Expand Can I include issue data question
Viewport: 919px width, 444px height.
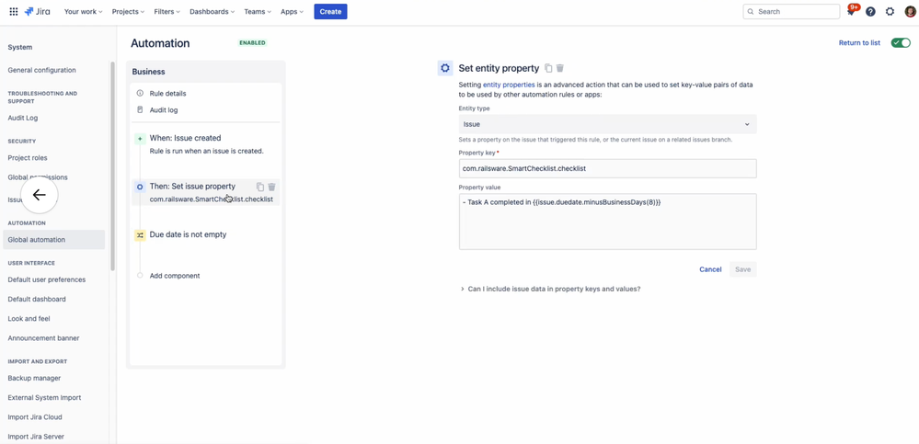click(550, 289)
